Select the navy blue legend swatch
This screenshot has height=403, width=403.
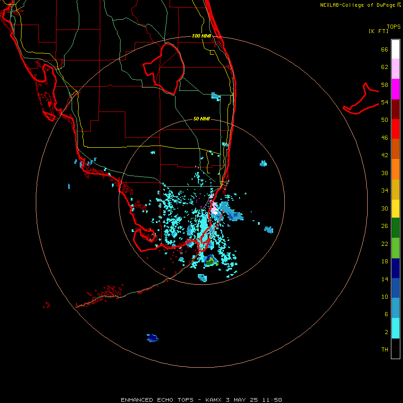coord(395,268)
